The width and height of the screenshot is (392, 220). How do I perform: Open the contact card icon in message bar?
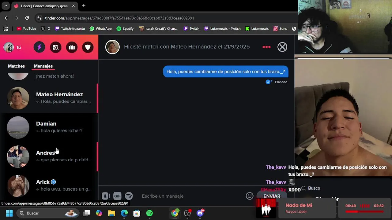(106, 196)
